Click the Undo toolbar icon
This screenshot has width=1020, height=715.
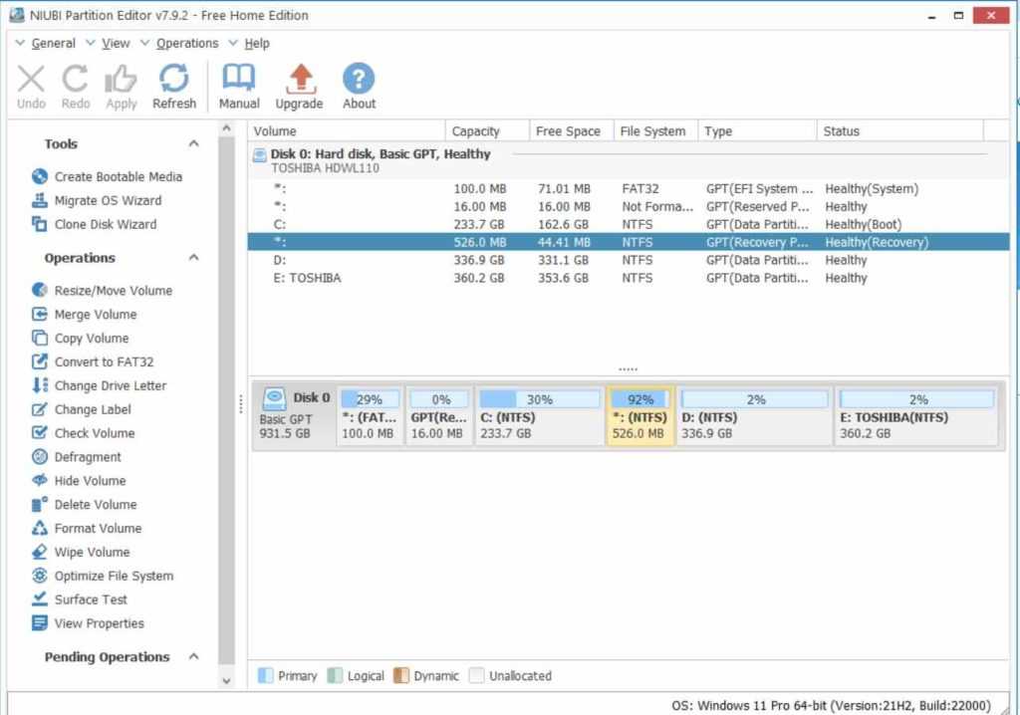tap(31, 80)
